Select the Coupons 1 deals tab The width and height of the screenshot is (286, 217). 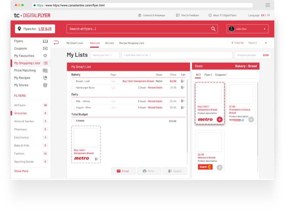221,75
